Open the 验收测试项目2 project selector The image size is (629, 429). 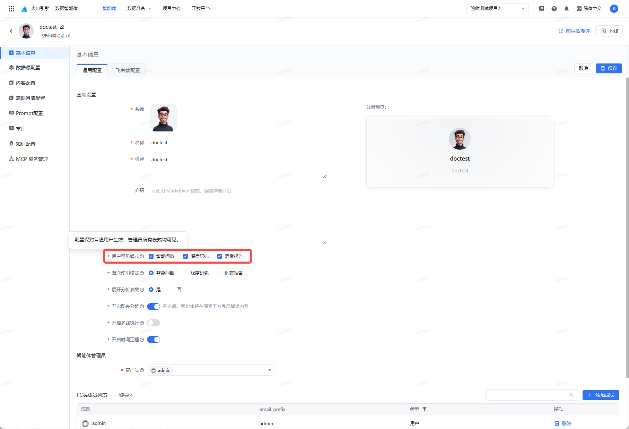pyautogui.click(x=498, y=9)
